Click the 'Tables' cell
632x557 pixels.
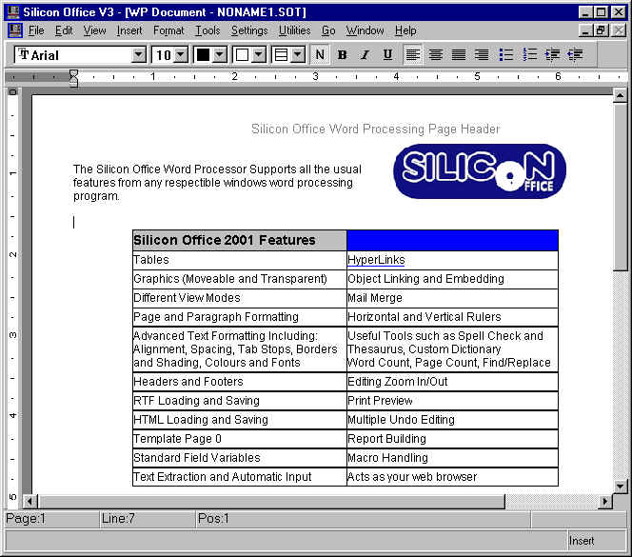[x=240, y=260]
